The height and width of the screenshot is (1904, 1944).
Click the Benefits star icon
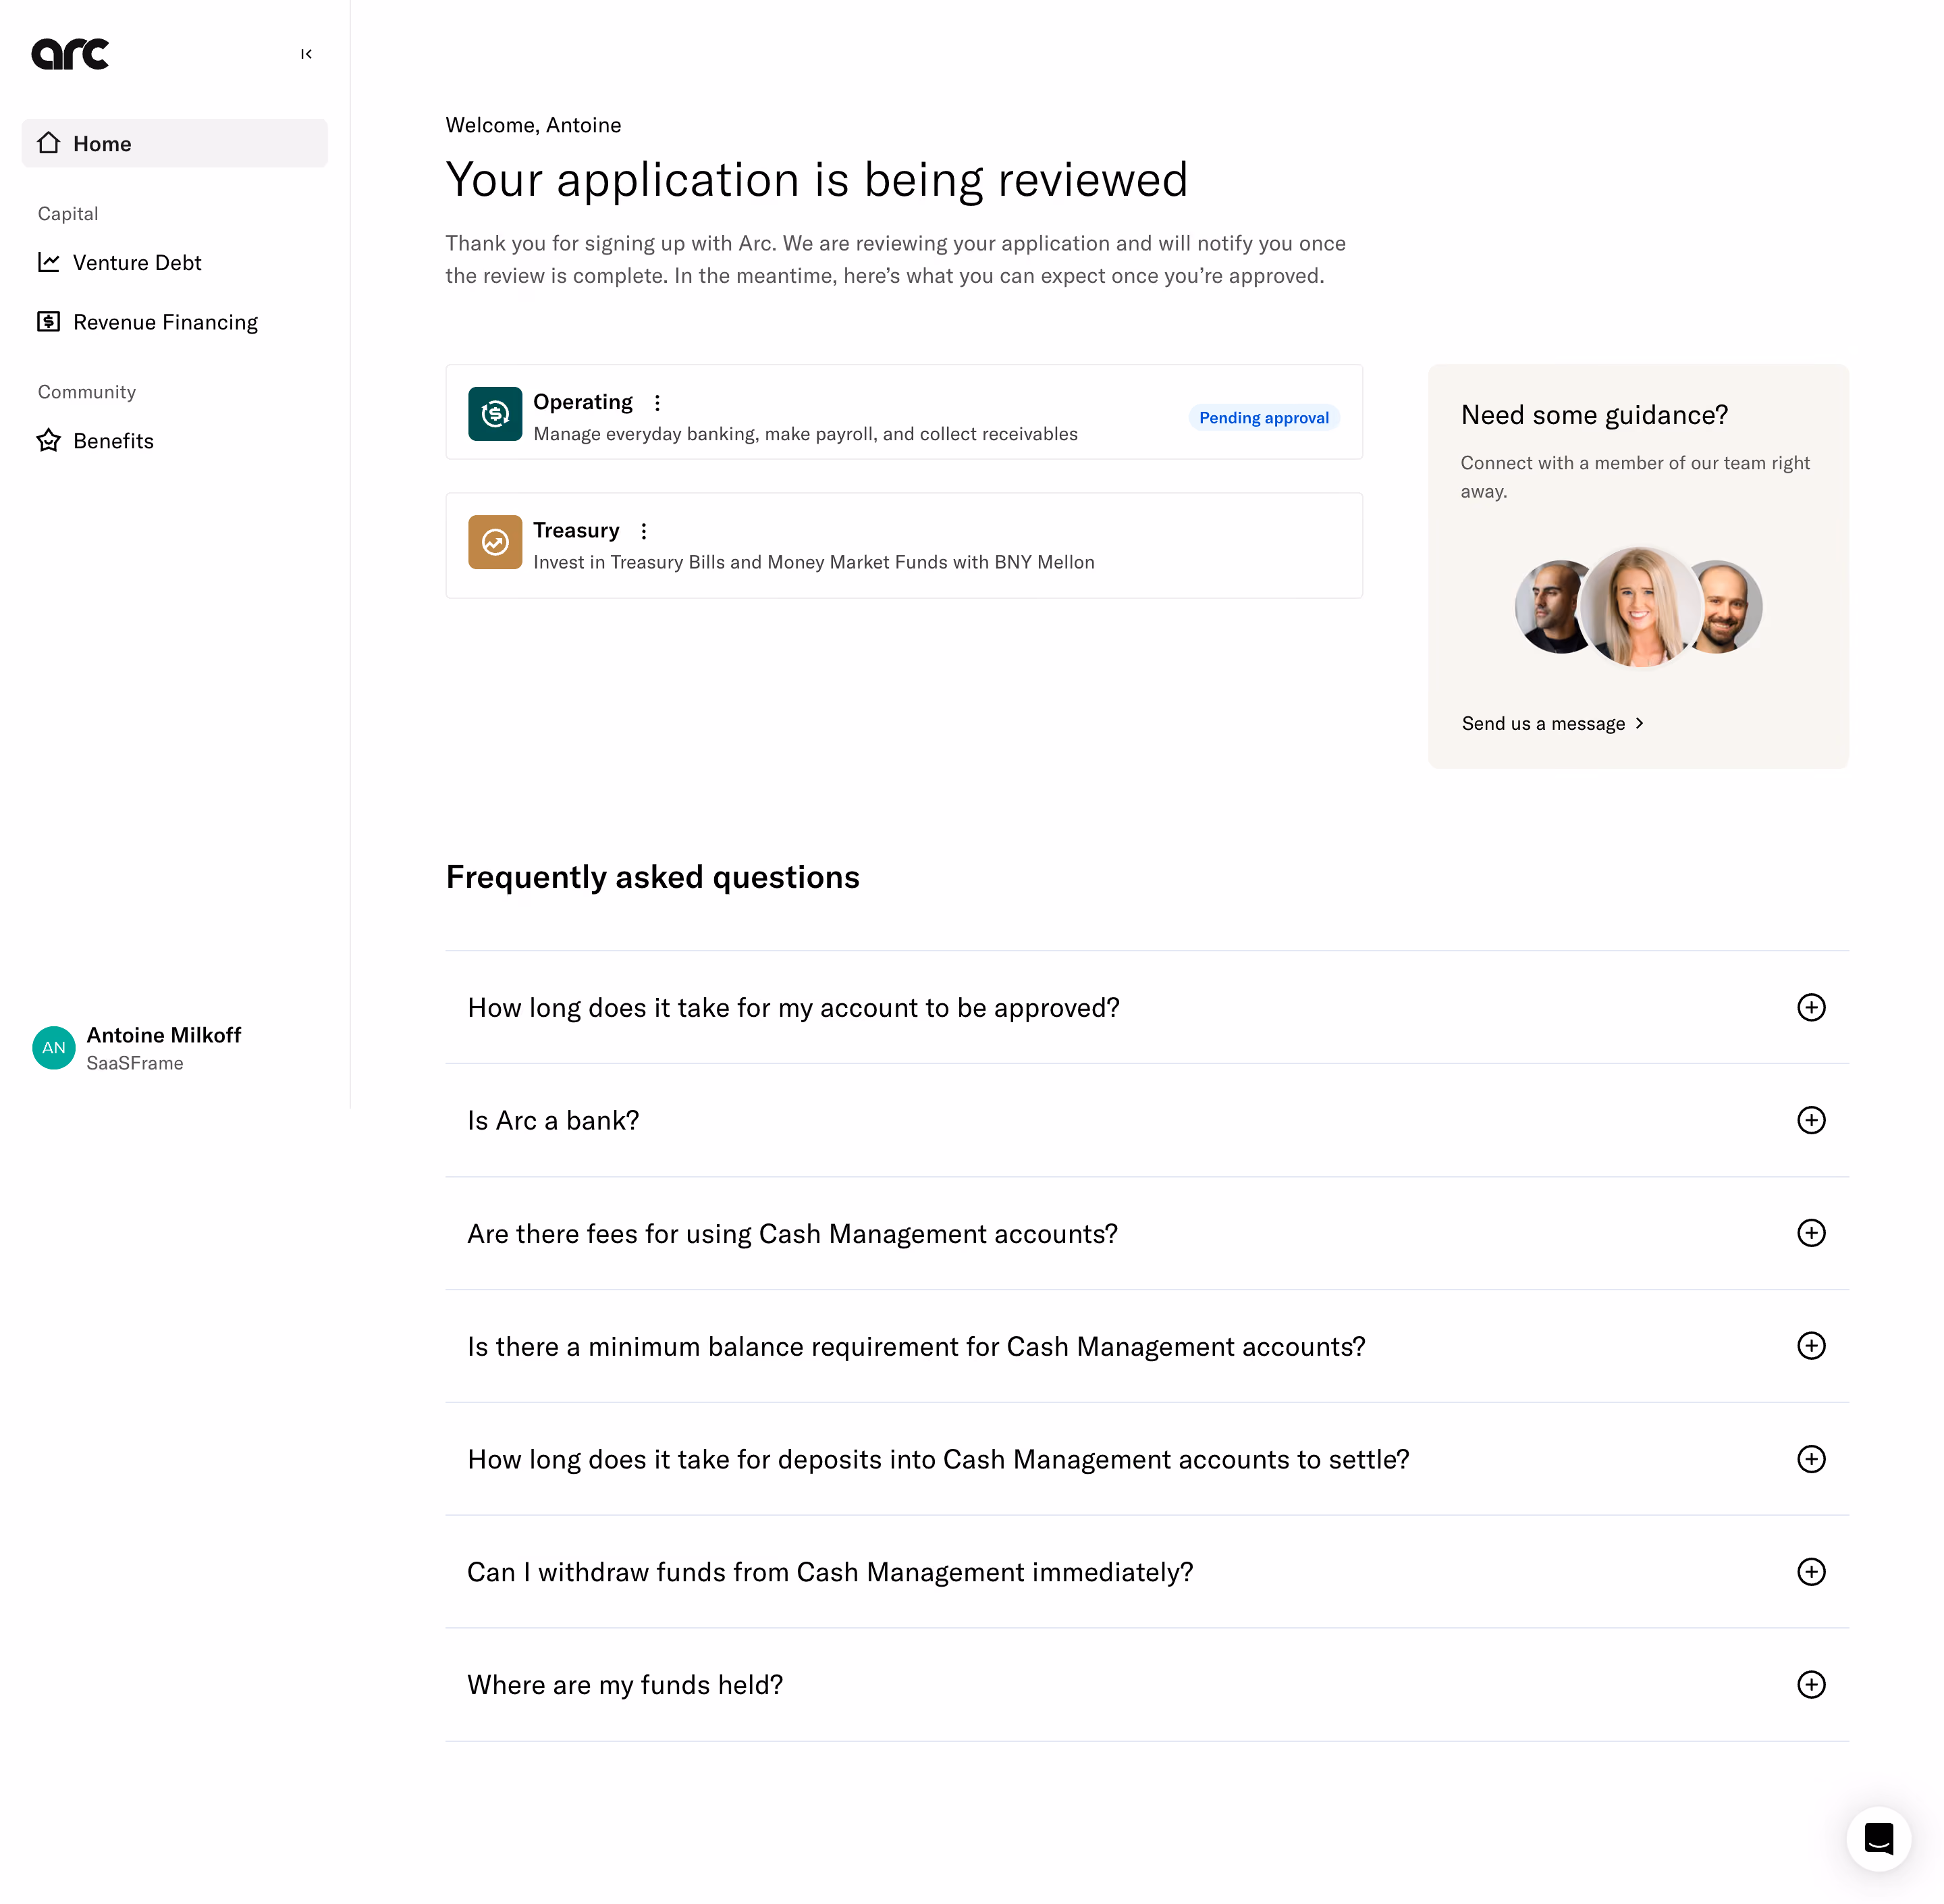49,440
